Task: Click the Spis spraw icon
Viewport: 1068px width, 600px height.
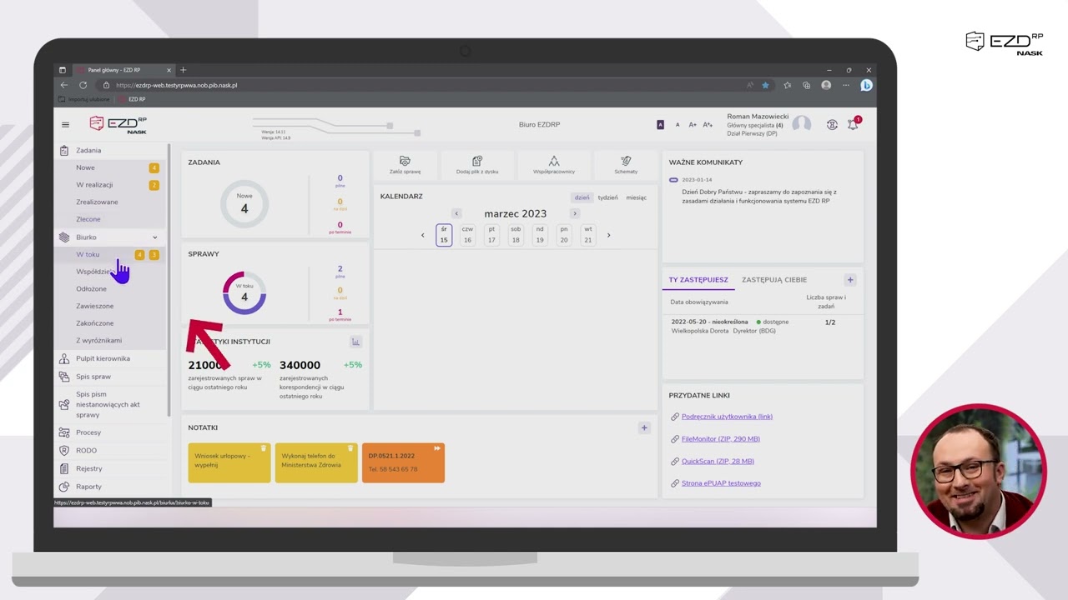Action: (x=64, y=377)
